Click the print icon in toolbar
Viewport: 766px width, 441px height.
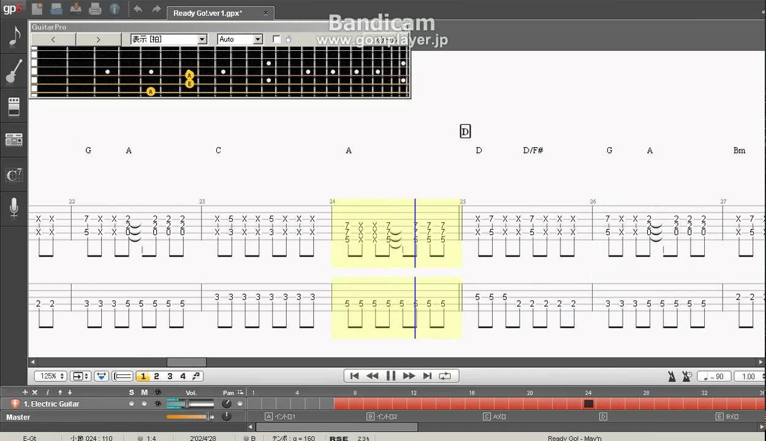95,9
